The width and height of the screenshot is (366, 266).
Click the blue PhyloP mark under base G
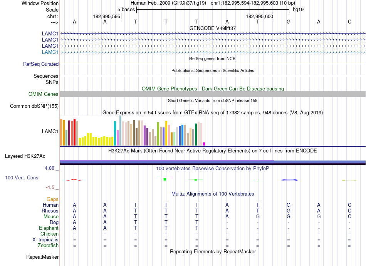(x=289, y=180)
